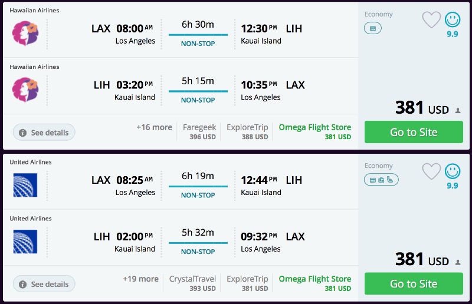Click the Hawaiian Airlines logo on outbound flight

[25, 33]
